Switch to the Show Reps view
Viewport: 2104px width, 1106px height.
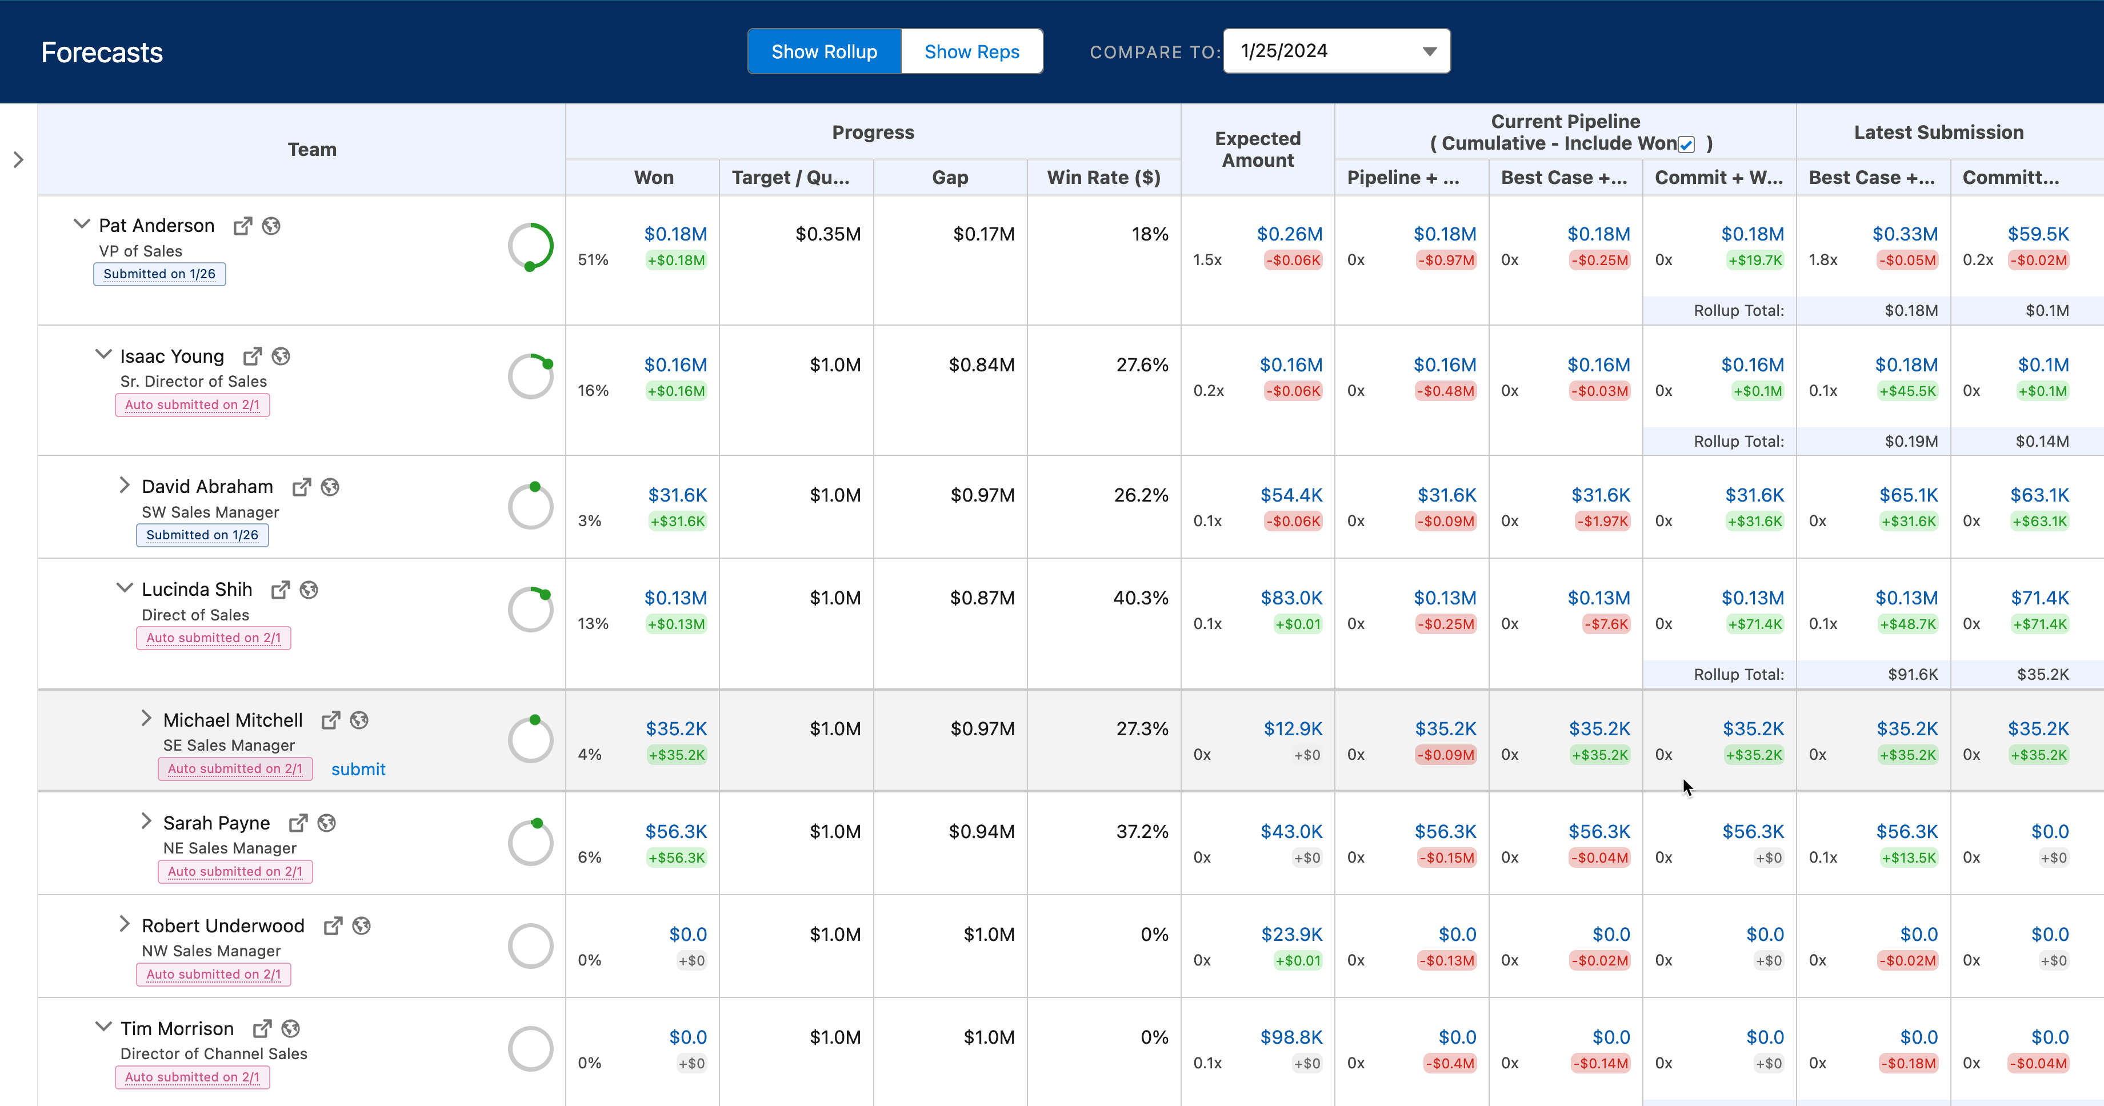point(971,51)
